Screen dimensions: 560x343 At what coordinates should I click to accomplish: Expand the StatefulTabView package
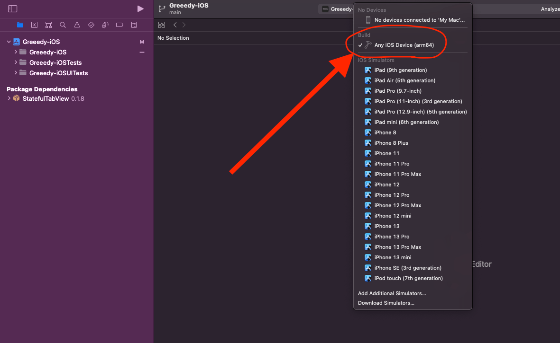coord(9,98)
